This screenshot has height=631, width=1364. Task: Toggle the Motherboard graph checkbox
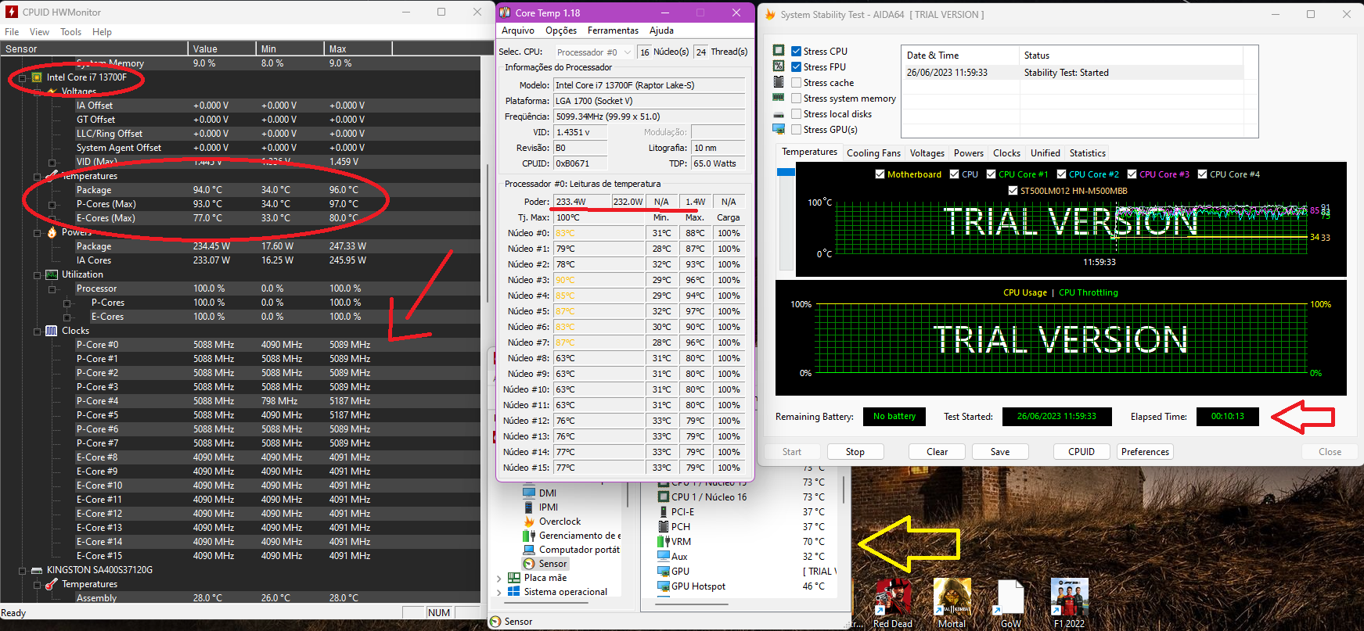coord(880,174)
